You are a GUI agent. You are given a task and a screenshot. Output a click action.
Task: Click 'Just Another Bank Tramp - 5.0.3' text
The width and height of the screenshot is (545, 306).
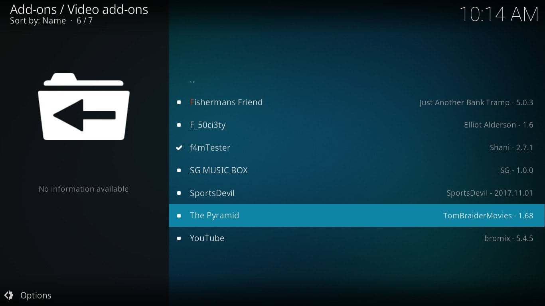[476, 102]
